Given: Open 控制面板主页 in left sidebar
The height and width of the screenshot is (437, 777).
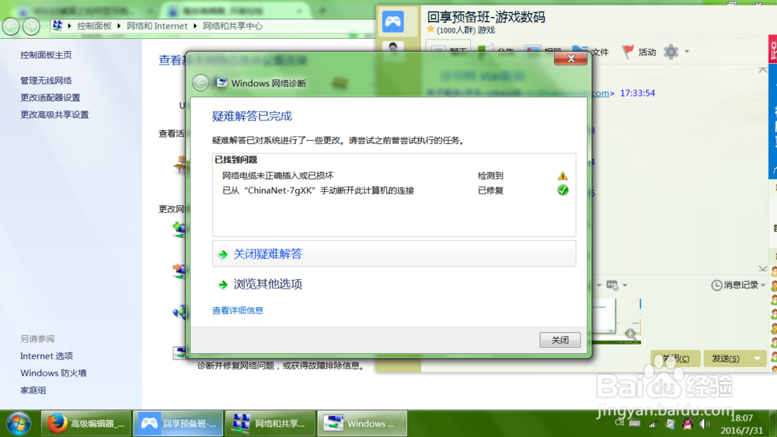Looking at the screenshot, I should 46,55.
